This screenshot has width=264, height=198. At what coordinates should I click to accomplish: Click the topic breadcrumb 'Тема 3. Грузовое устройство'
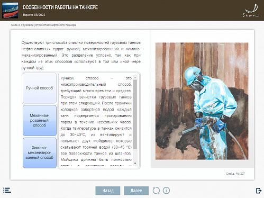coord(43,25)
